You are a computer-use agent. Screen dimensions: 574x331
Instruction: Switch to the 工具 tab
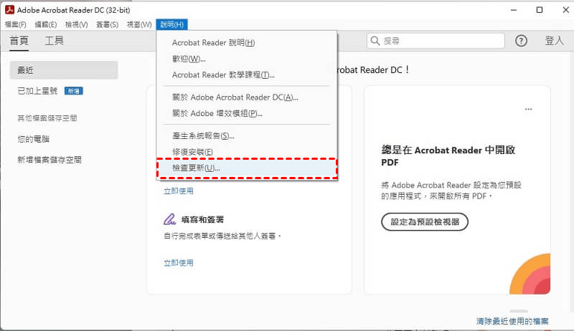pos(55,41)
